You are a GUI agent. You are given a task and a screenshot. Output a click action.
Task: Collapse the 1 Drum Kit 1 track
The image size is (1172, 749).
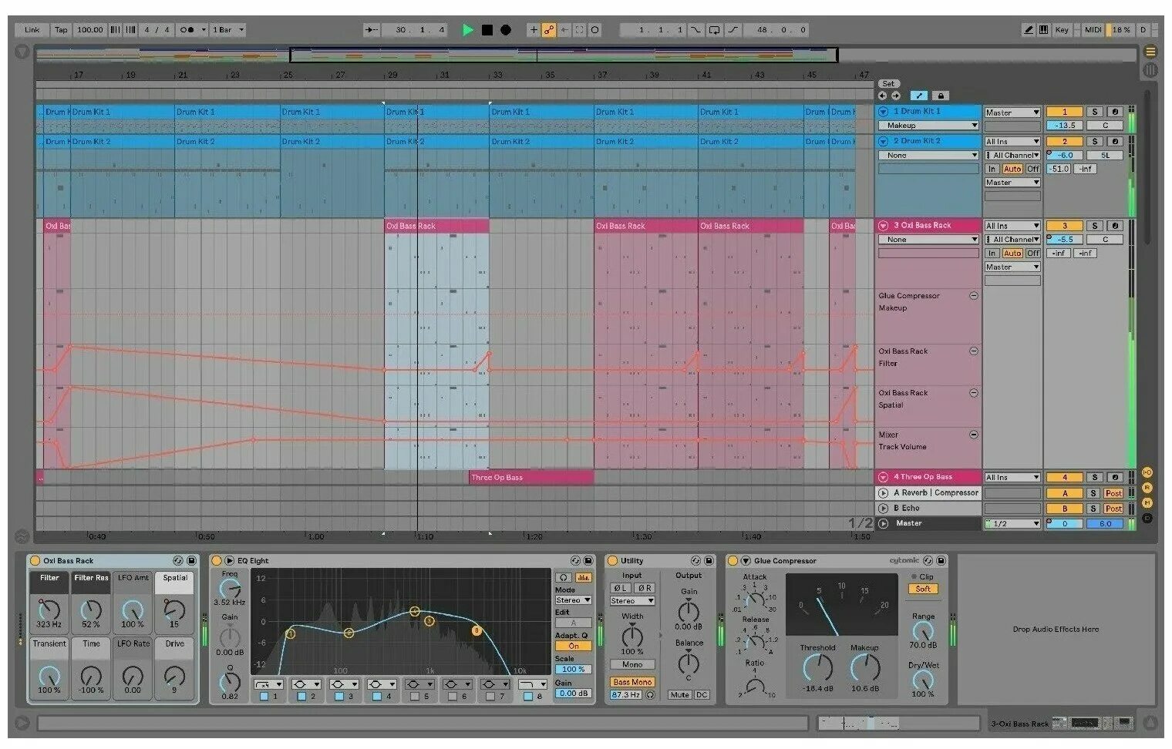(x=884, y=112)
